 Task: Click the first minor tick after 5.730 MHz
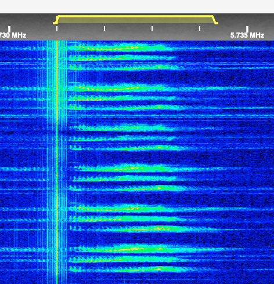[x=57, y=28]
